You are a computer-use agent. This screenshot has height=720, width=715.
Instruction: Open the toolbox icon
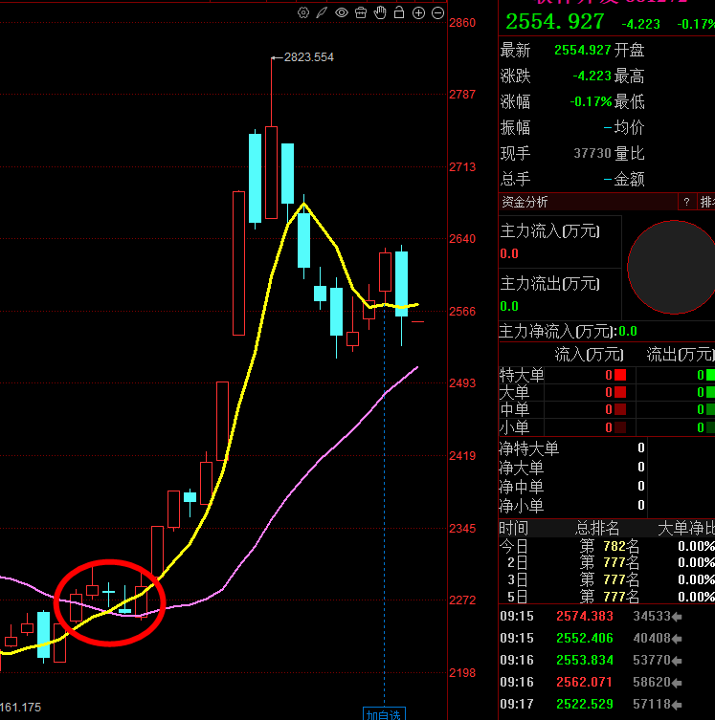(360, 12)
